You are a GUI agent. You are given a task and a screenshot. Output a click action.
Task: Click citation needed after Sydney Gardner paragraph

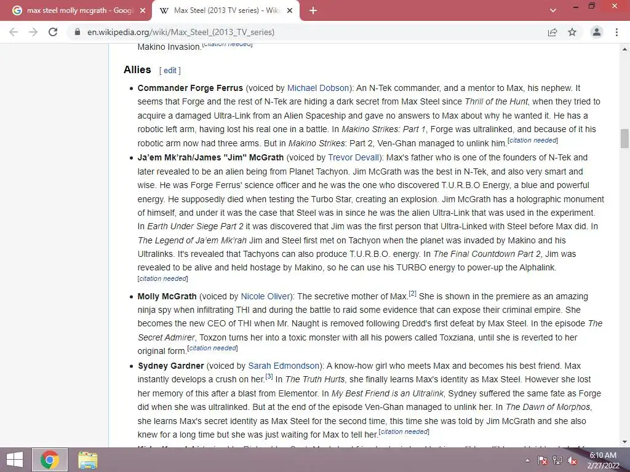pos(404,431)
